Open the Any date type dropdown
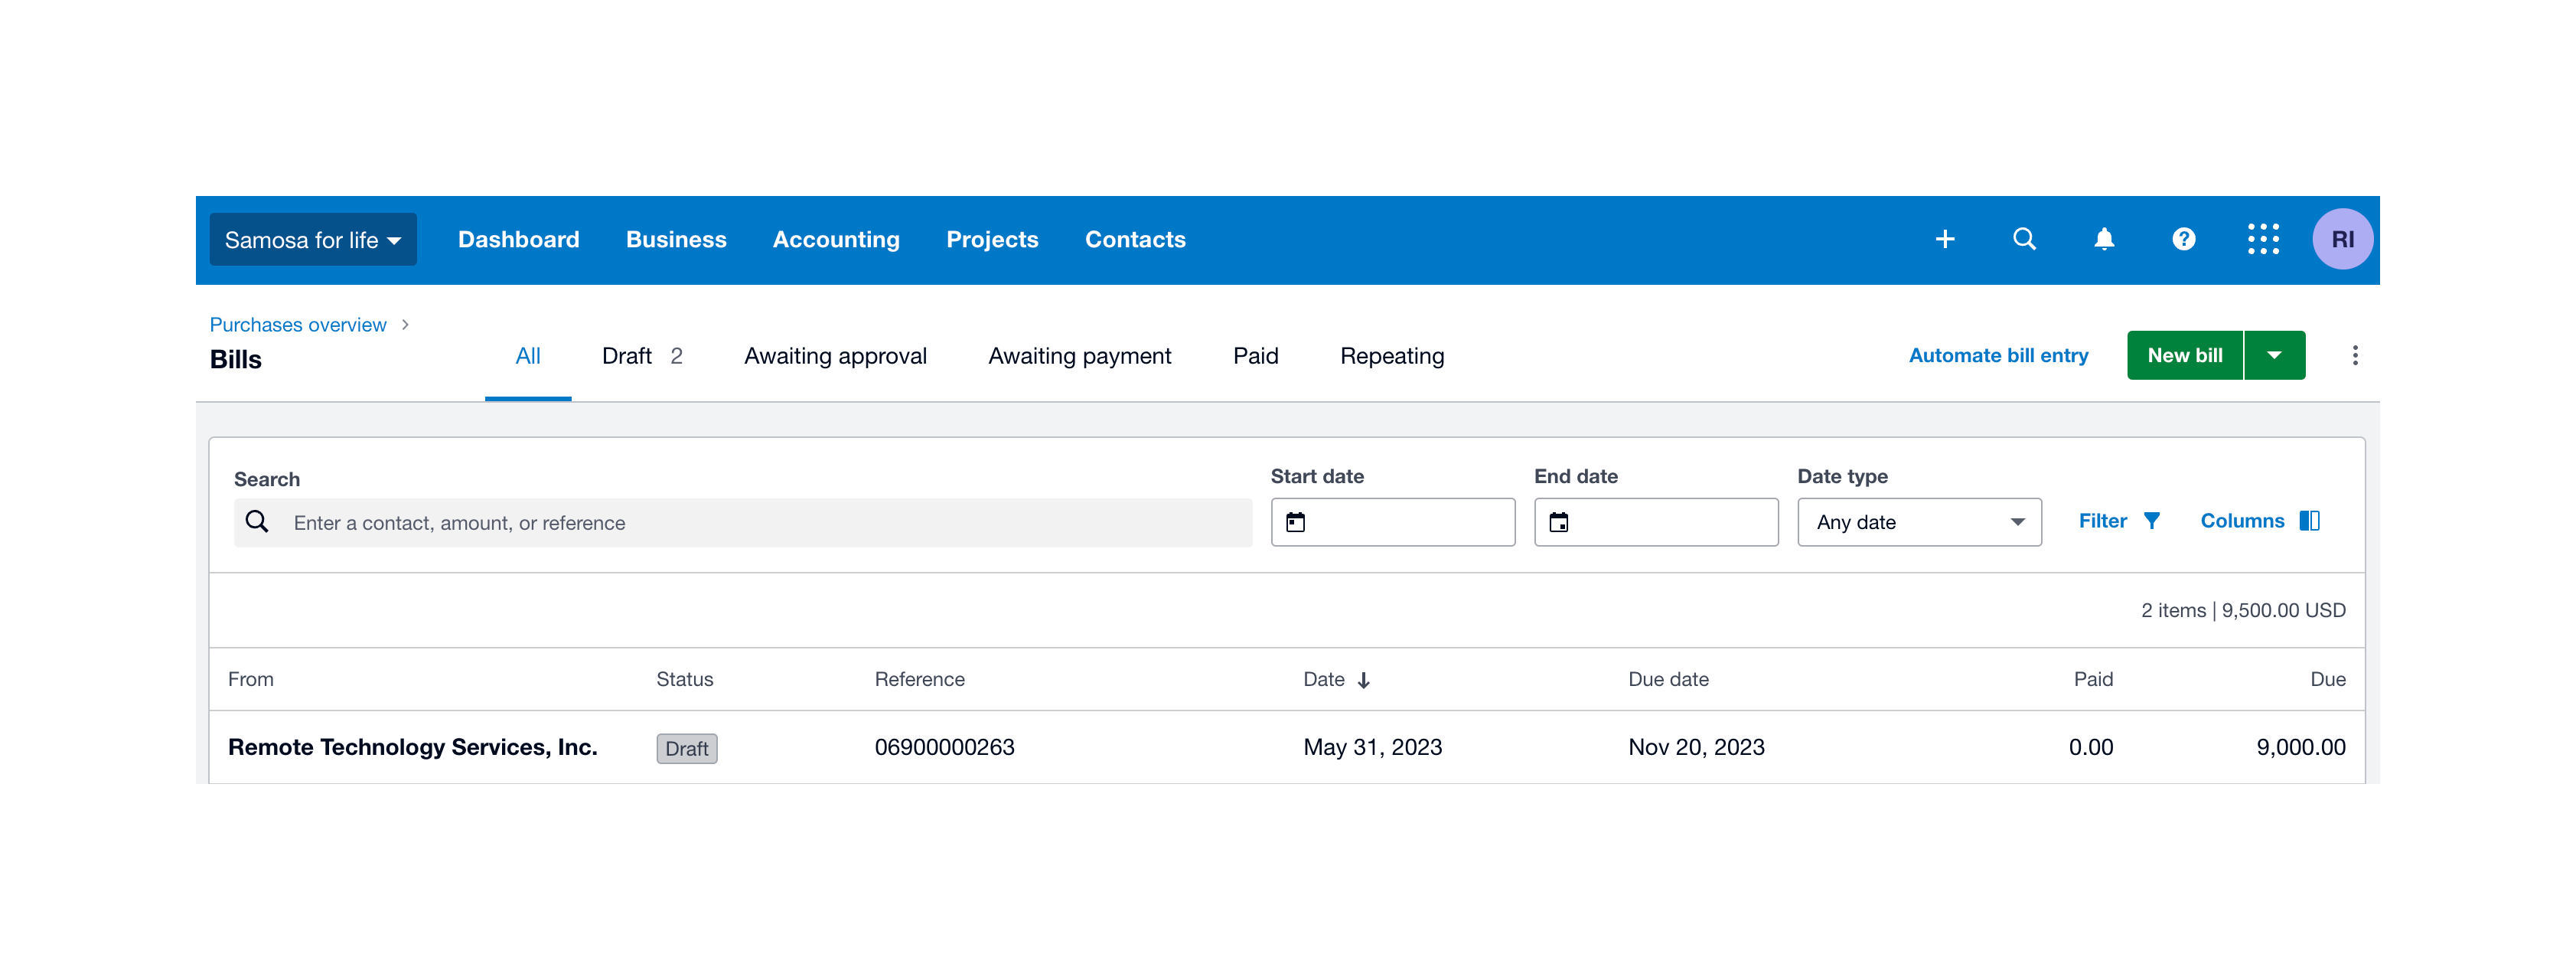2576x980 pixels. click(1918, 521)
